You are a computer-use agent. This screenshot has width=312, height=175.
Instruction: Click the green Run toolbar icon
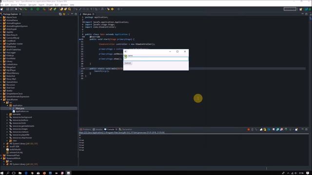point(38,9)
